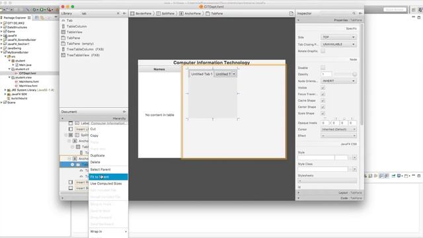Open the Eclipse perspective icon at top right

414,10
